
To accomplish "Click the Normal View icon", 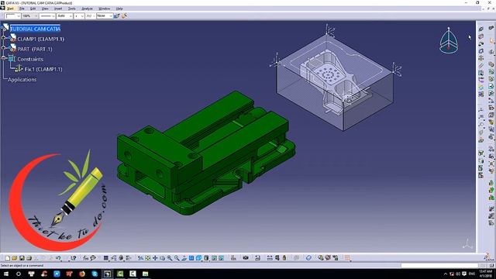I will tap(184, 258).
